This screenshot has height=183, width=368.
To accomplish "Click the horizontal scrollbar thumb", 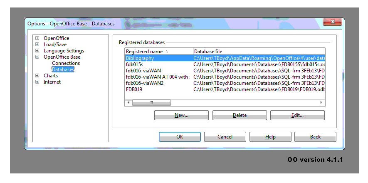I will tap(151, 103).
